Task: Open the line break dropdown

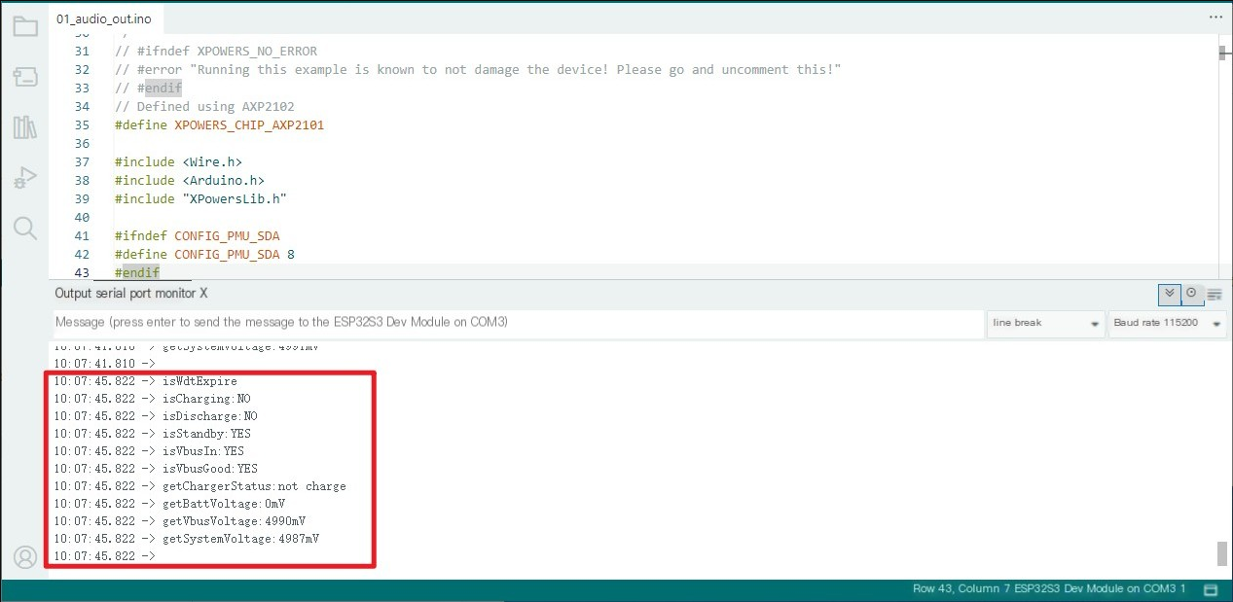Action: pos(1046,323)
